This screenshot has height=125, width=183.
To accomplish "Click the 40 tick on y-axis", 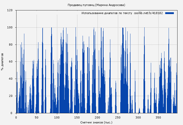I will (11, 79).
